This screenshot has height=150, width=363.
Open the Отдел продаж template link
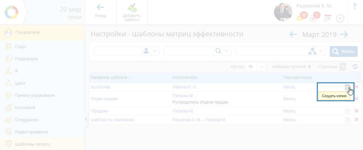105,99
